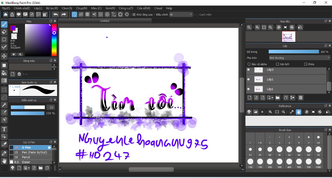The image size is (332, 178).
Task: Select the Eraser brush at size 8.5
Action: tap(30, 162)
